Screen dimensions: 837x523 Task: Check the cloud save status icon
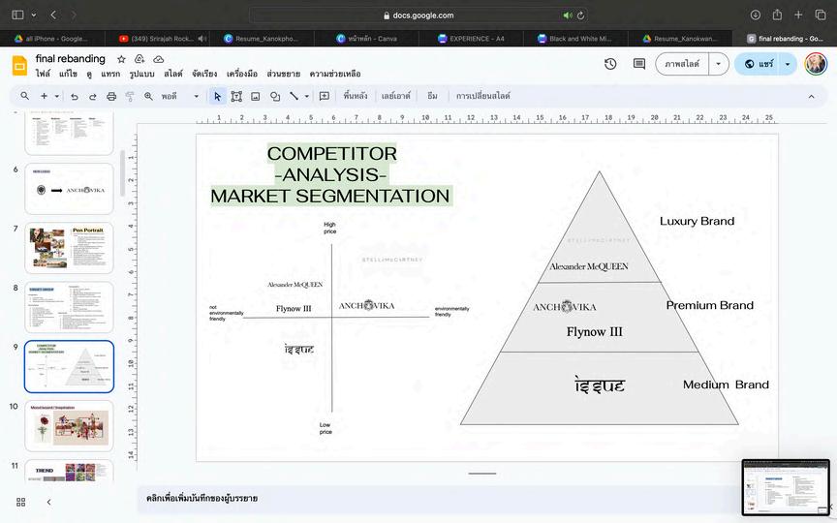click(x=159, y=59)
